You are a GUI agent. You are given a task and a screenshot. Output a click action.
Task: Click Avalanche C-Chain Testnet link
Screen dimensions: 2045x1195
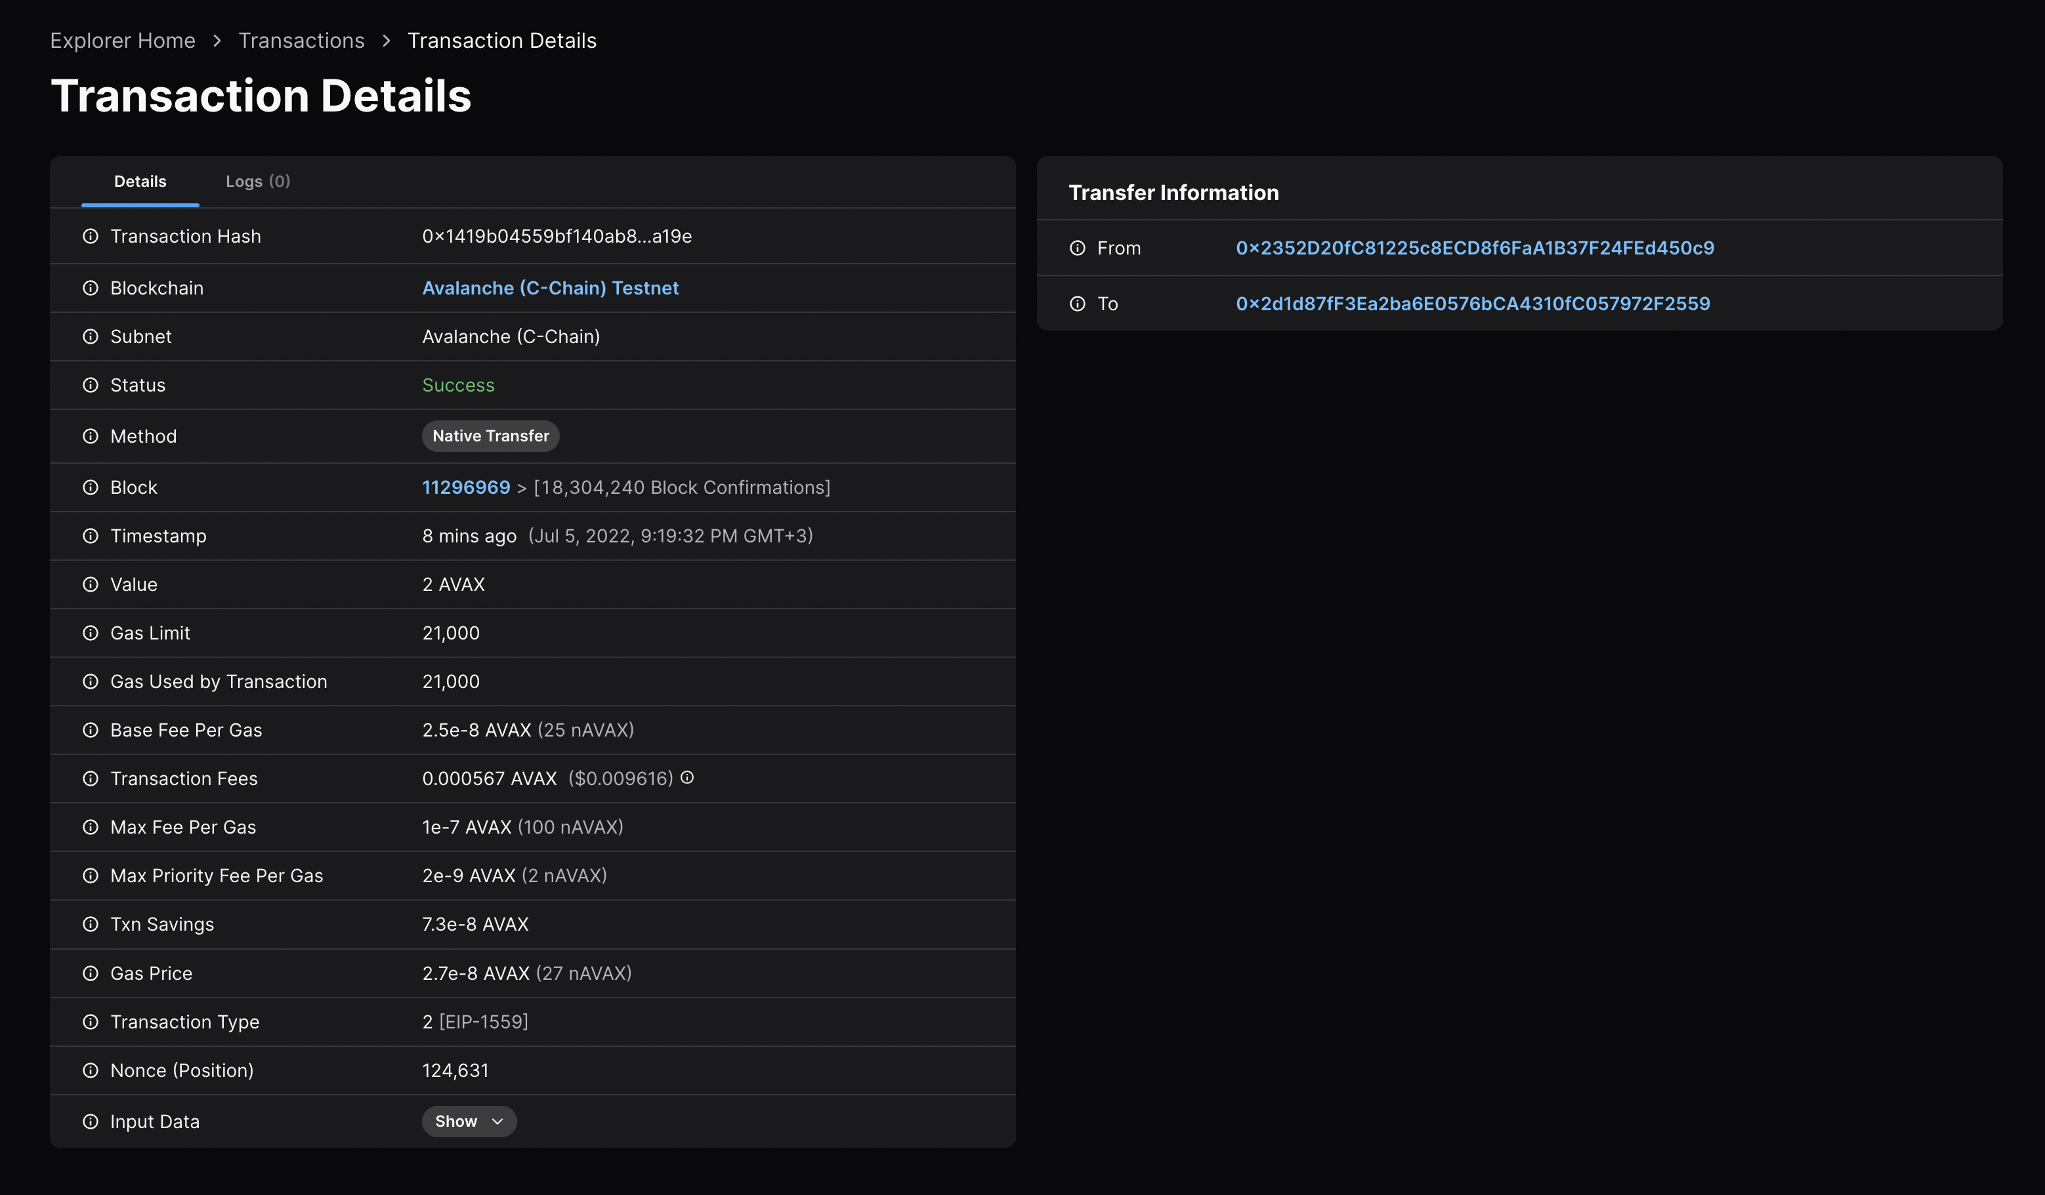(x=549, y=287)
